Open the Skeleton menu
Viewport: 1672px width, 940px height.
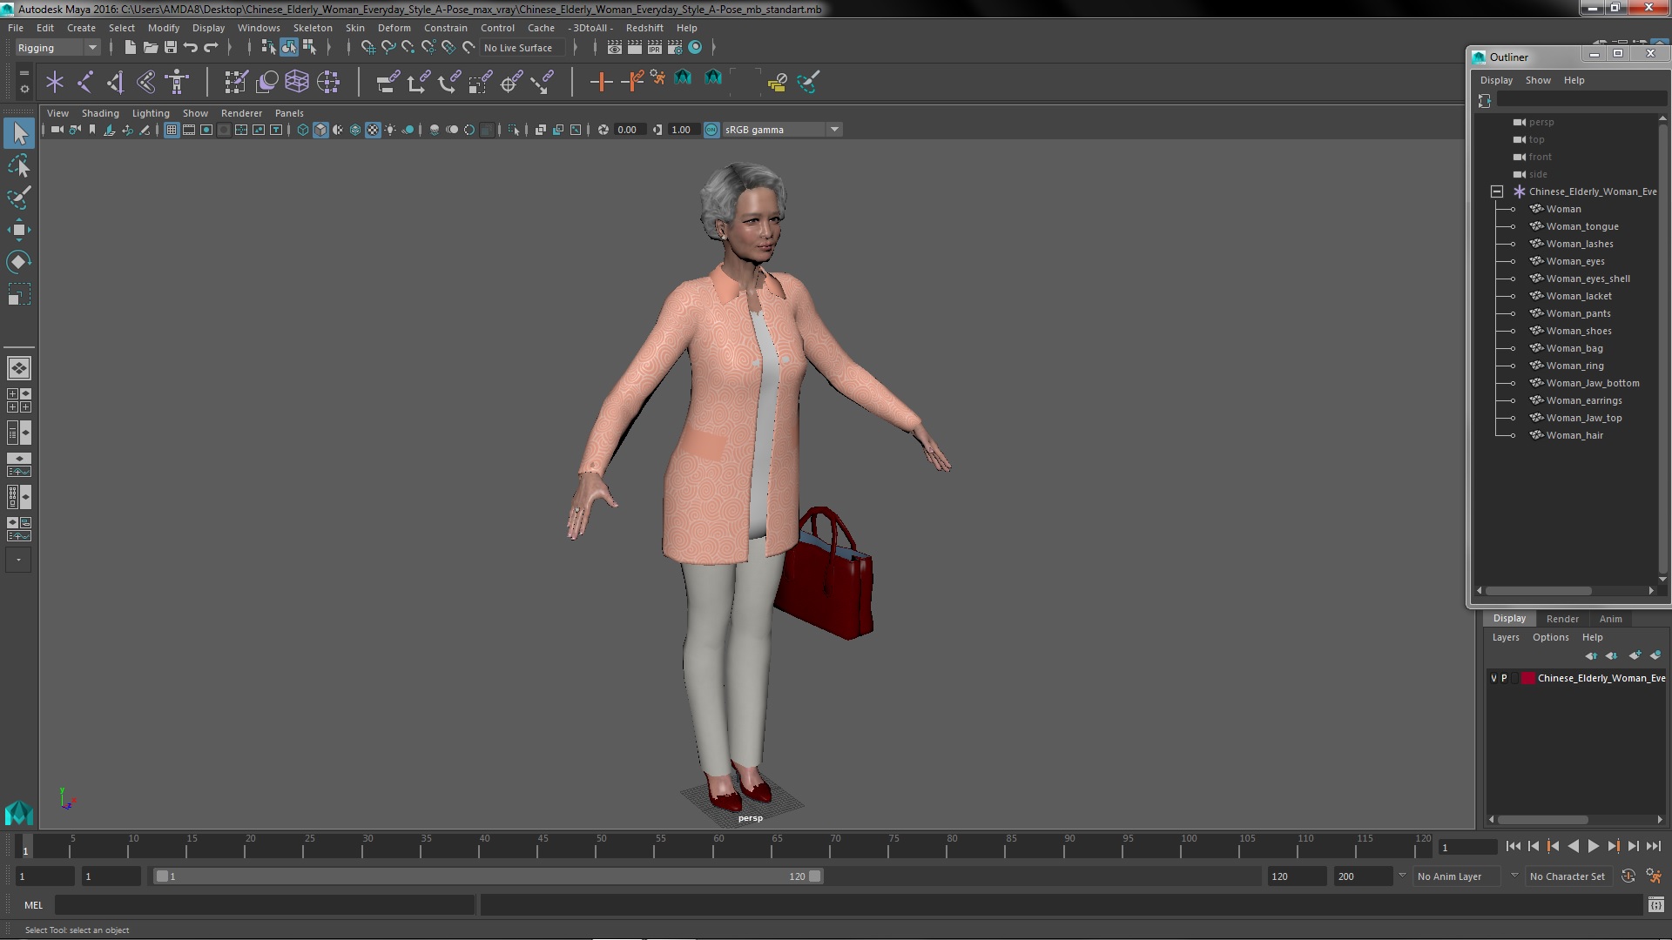pyautogui.click(x=313, y=28)
